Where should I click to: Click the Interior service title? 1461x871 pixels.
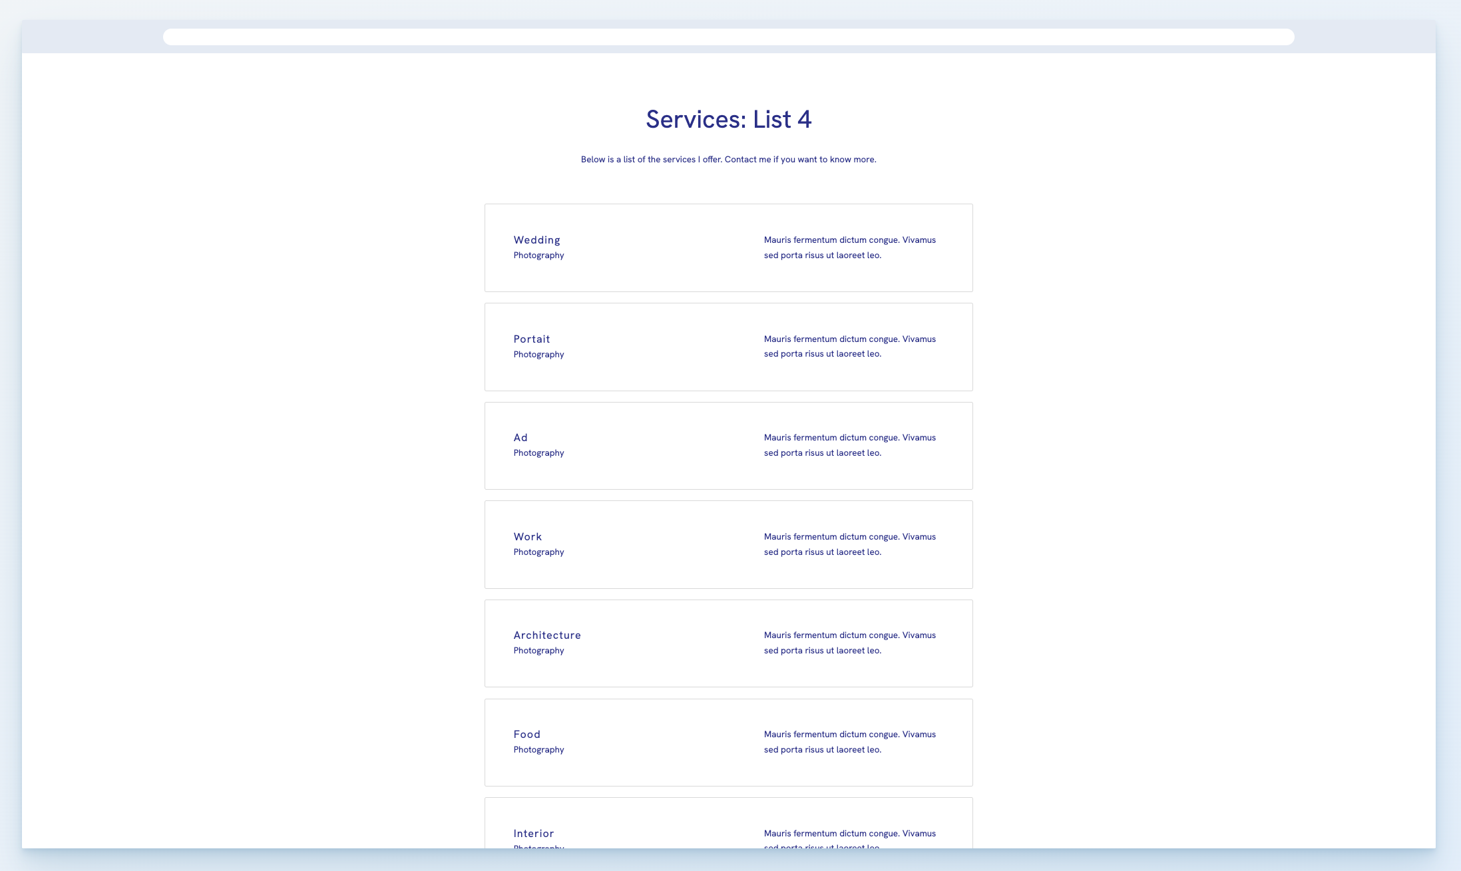click(534, 833)
